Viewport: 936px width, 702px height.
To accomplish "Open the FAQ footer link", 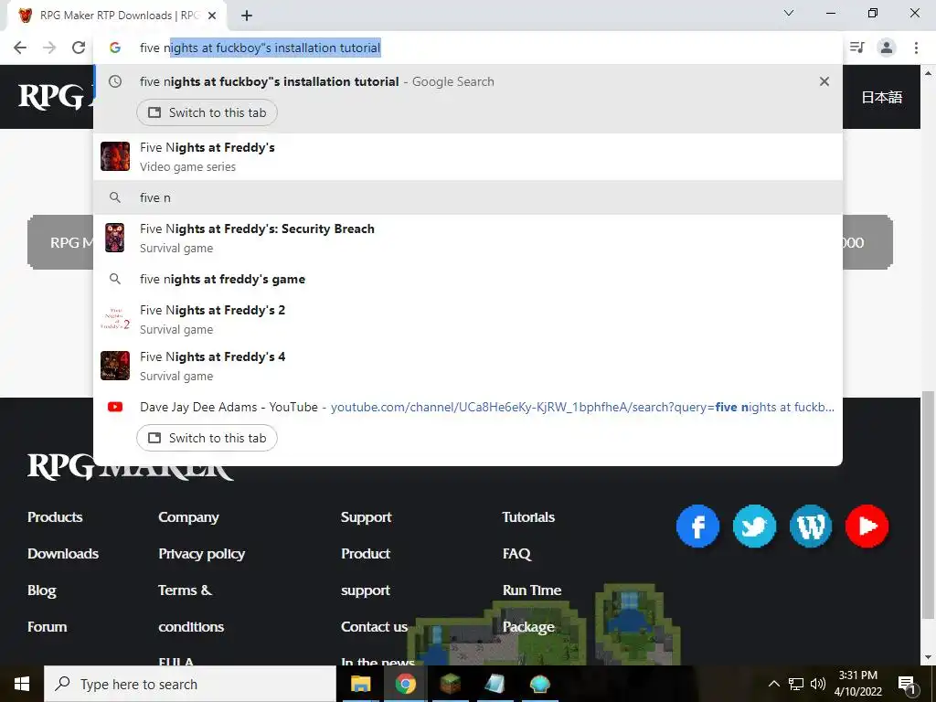I will [516, 553].
